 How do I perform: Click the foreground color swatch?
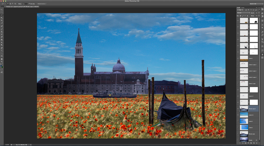tap(1, 66)
